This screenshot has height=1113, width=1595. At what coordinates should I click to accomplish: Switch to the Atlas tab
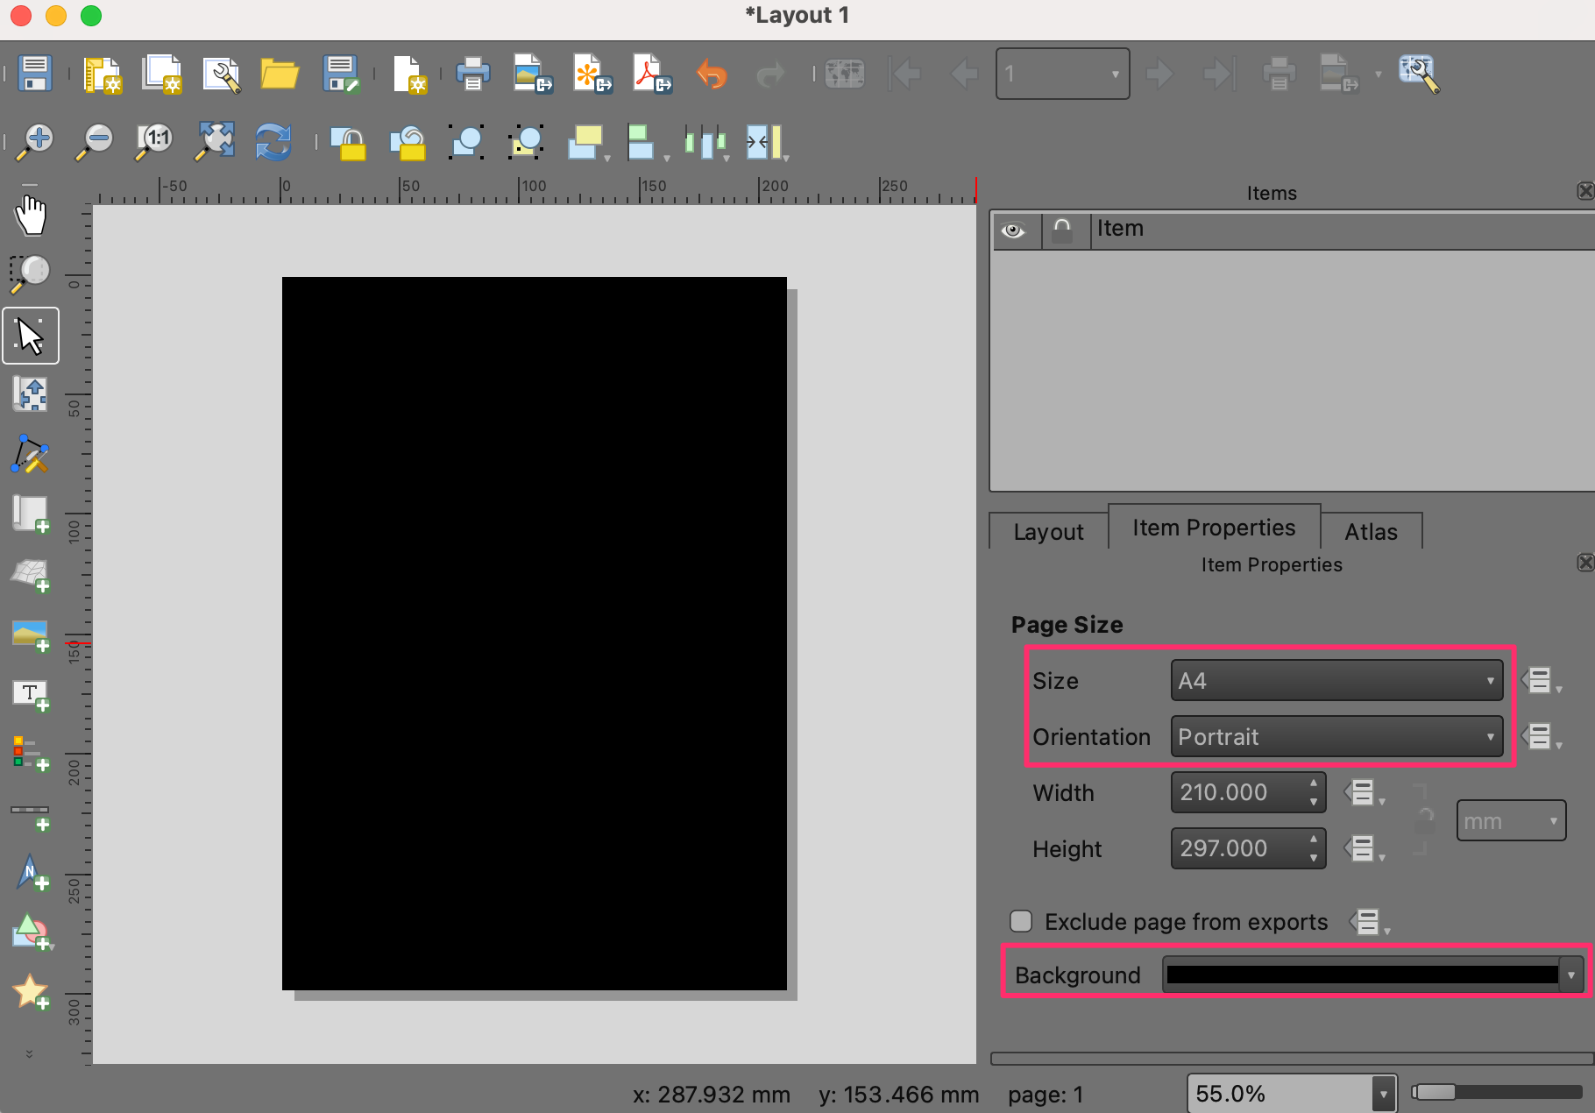point(1371,532)
